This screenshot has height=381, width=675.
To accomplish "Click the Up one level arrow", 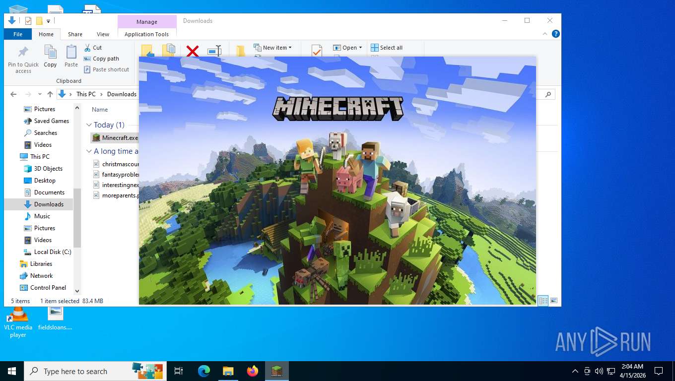I will [50, 94].
